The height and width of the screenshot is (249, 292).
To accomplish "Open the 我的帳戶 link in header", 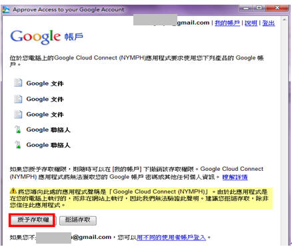I will click(227, 23).
